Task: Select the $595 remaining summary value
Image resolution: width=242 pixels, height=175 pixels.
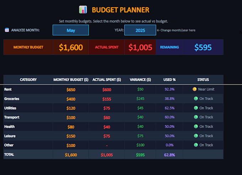Action: click(x=203, y=47)
